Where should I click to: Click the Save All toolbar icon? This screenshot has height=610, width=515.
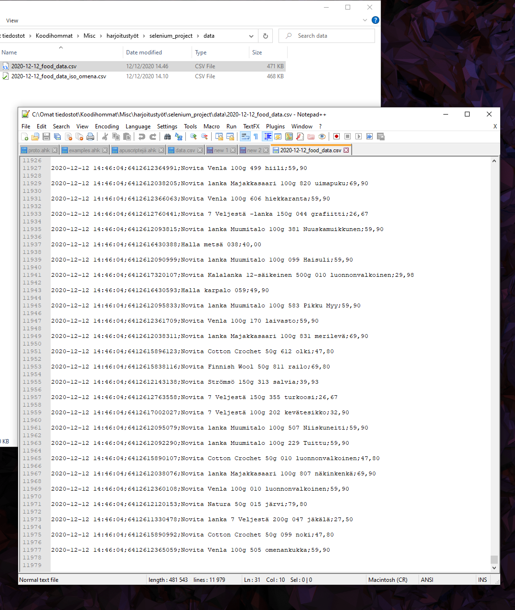point(57,137)
